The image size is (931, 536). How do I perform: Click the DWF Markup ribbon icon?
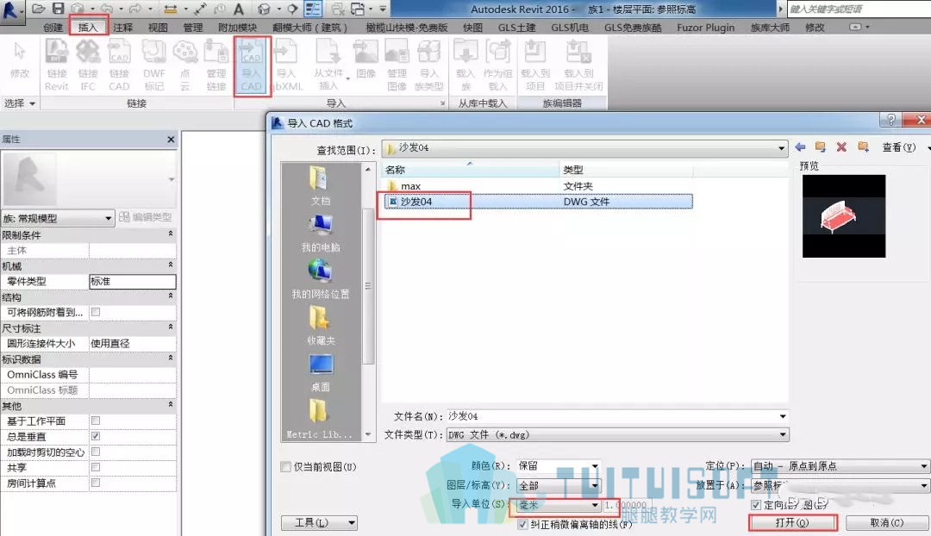pos(153,64)
